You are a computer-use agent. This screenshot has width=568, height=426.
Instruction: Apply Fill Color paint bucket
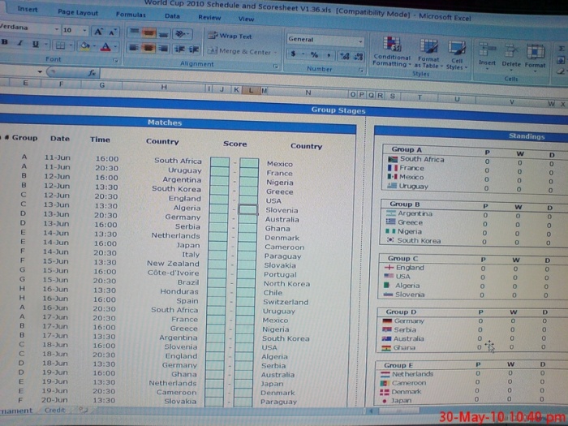point(85,46)
